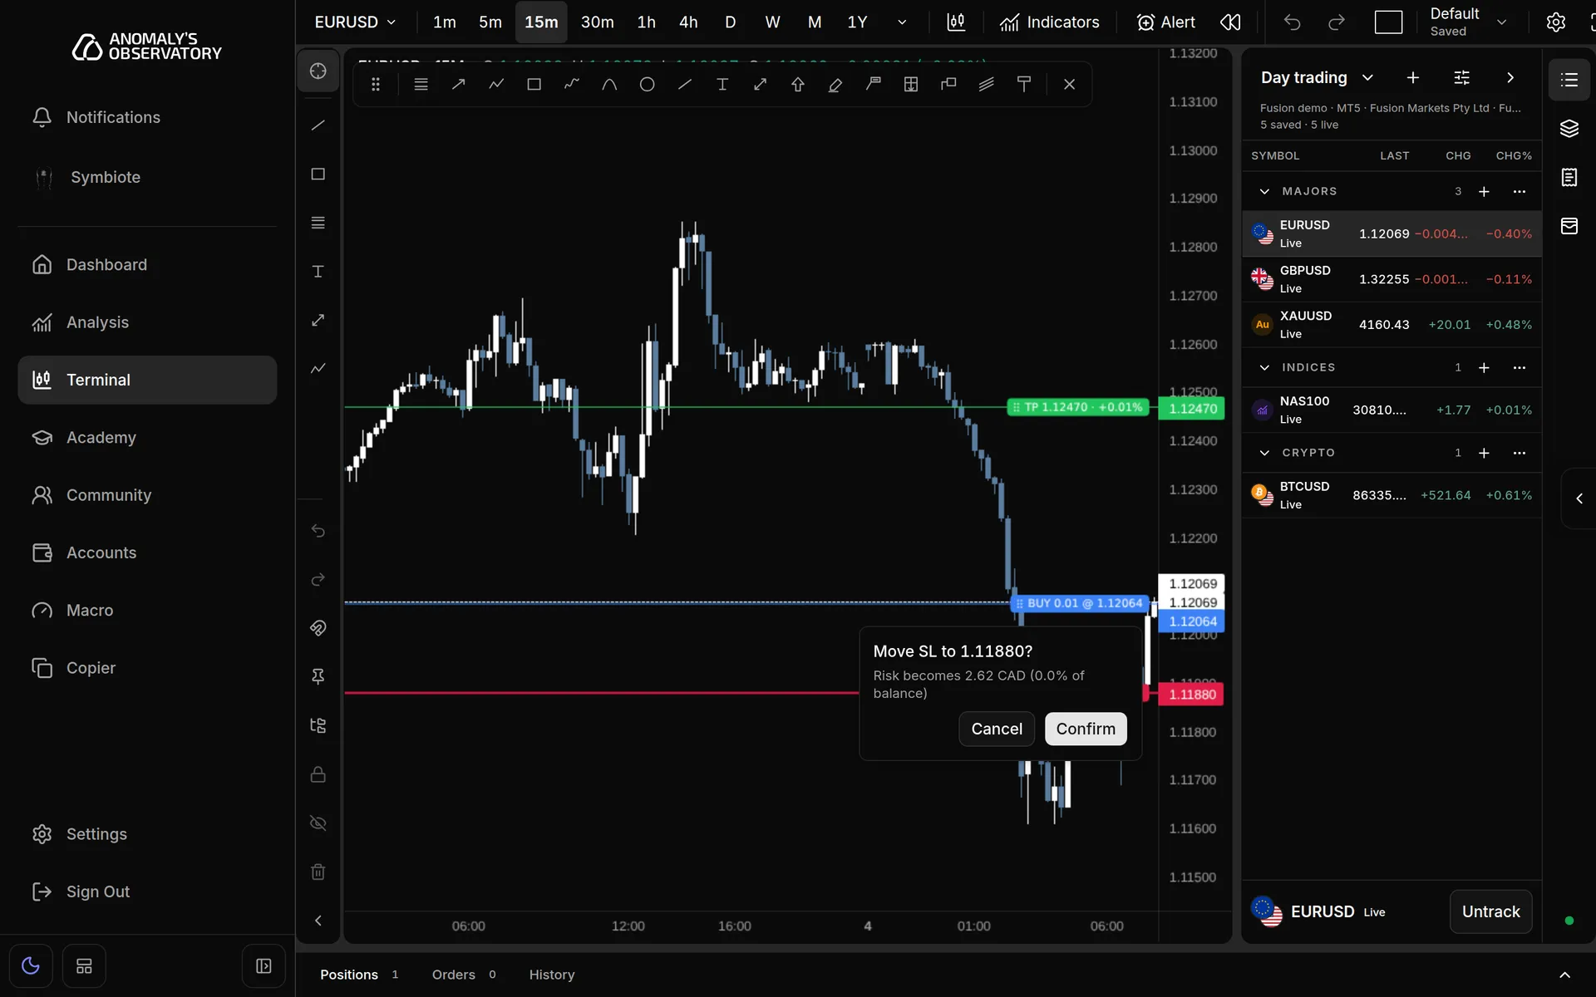The image size is (1596, 997).
Task: Open the layers panel icon
Action: pos(1569,128)
